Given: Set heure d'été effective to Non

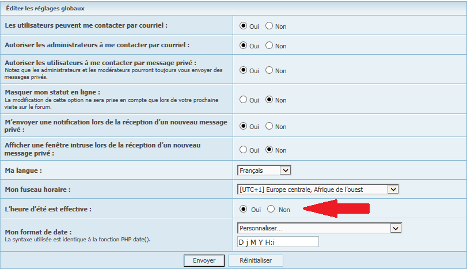Looking at the screenshot, I should [x=271, y=209].
